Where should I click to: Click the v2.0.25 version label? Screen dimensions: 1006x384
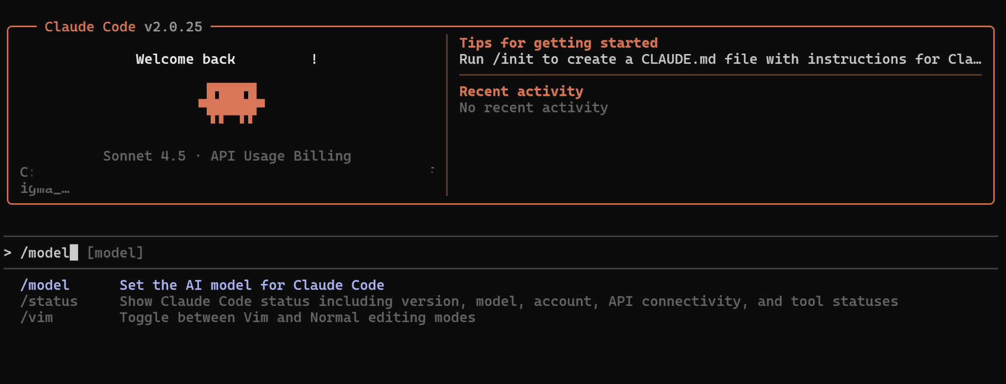coord(173,27)
